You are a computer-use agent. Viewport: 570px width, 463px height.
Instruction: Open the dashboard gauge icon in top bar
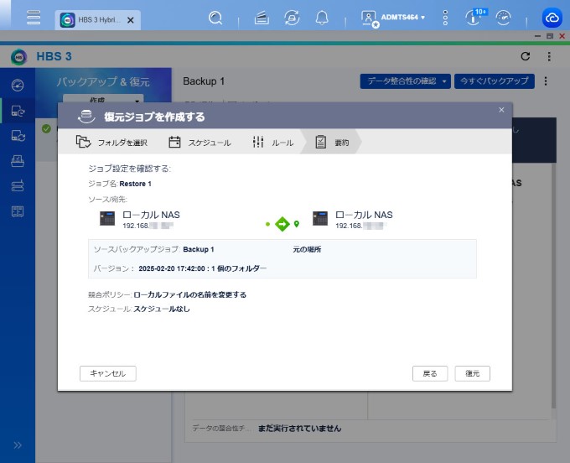pyautogui.click(x=504, y=18)
